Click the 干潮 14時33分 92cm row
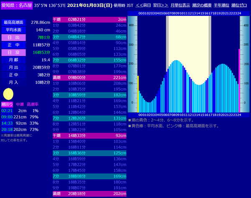 (x=90, y=136)
